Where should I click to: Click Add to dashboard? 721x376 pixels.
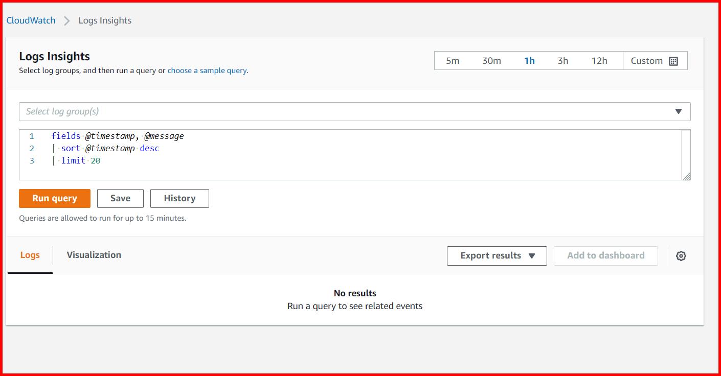pos(605,256)
